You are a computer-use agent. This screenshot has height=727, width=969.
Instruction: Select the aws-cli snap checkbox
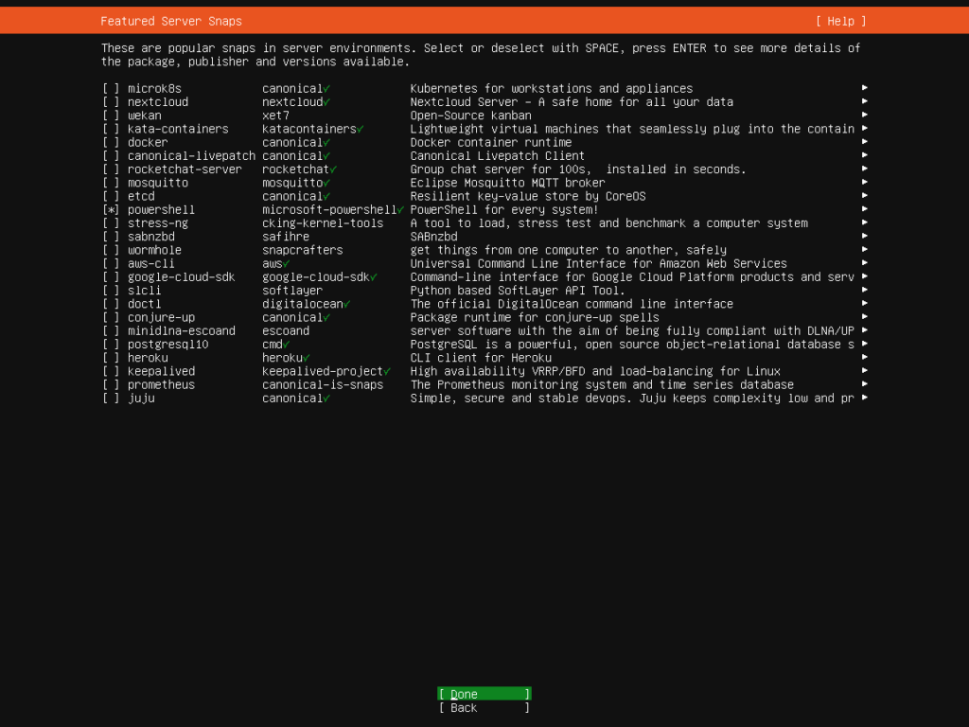[112, 263]
